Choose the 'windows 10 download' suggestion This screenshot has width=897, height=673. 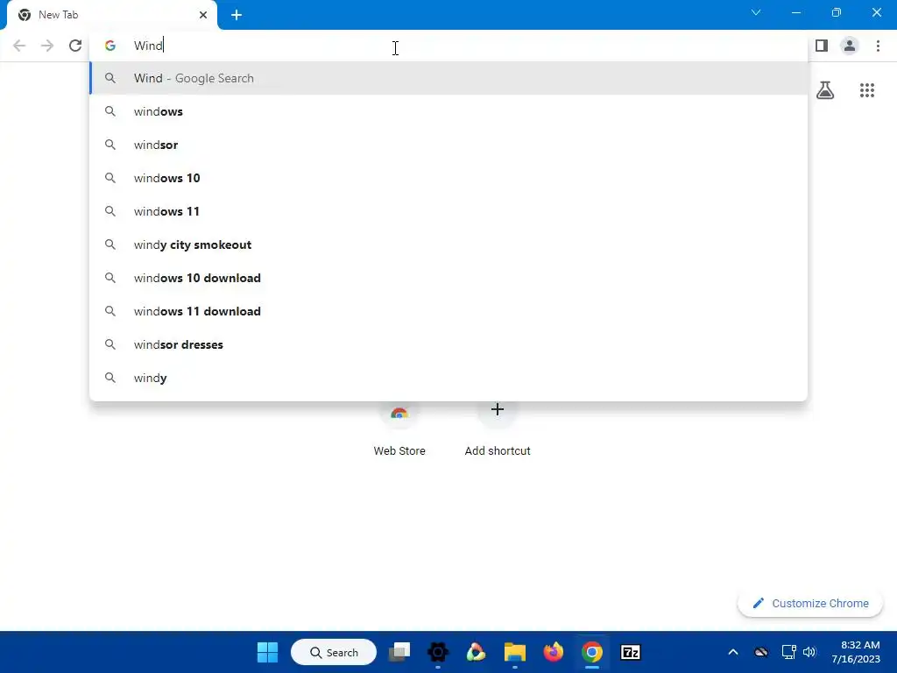tap(448, 278)
